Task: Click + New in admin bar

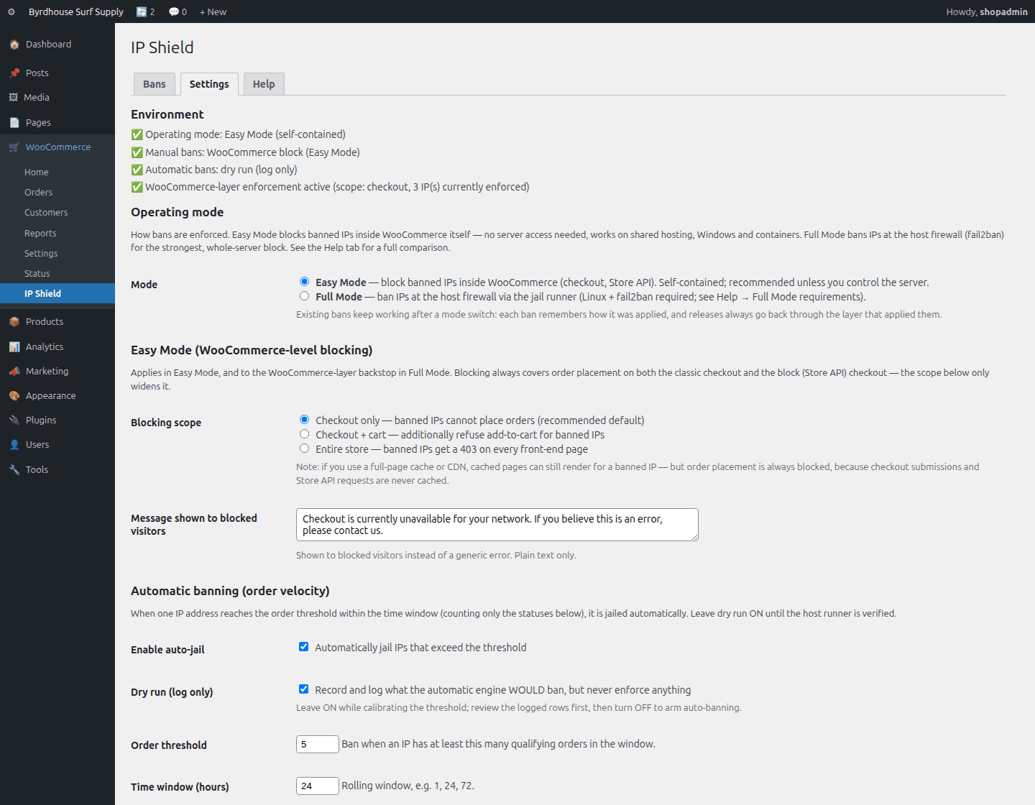Action: 213,11
